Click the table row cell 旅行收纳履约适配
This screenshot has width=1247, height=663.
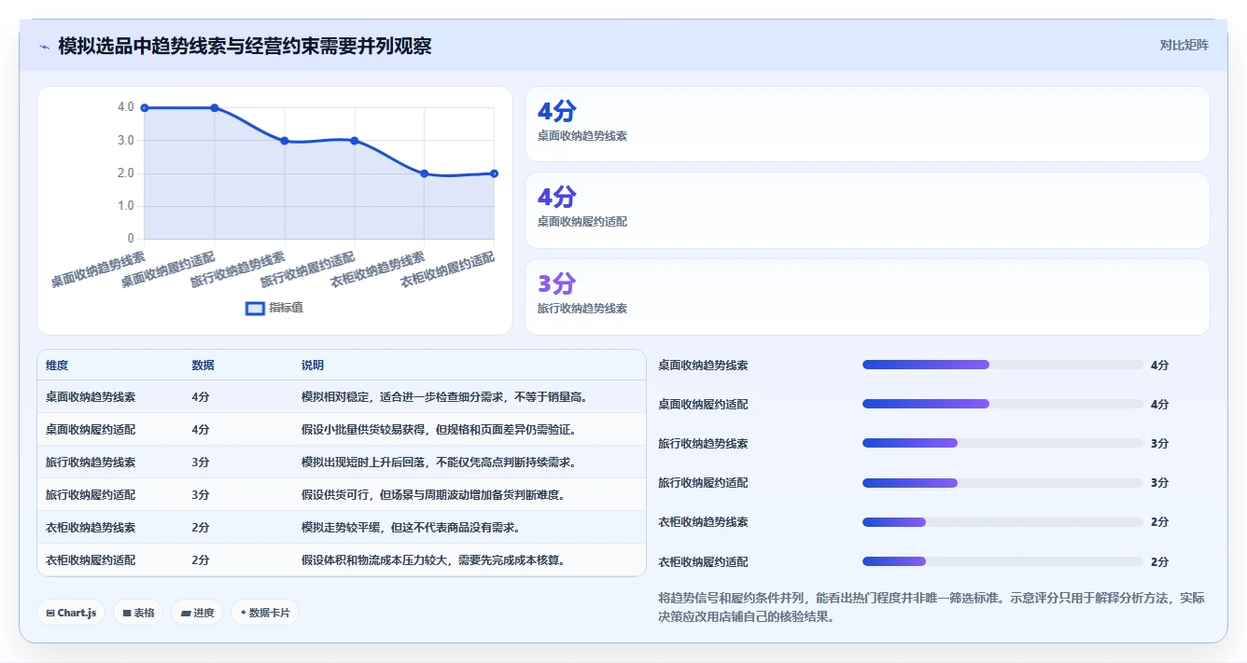pyautogui.click(x=91, y=495)
